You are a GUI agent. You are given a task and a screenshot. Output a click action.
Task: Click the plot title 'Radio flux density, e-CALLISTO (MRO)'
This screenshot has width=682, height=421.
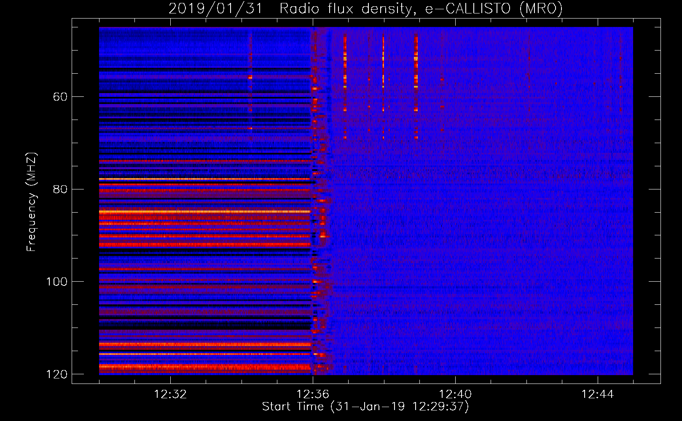click(421, 9)
